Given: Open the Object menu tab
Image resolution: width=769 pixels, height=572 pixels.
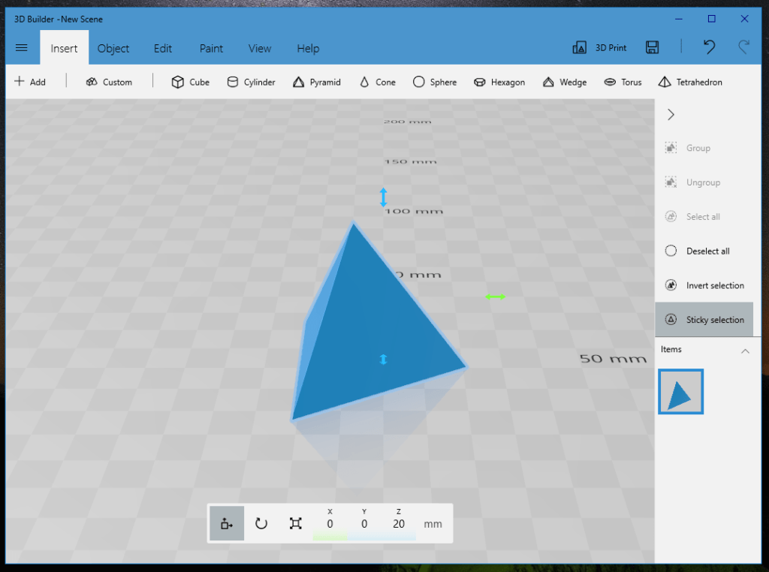Looking at the screenshot, I should click(x=113, y=48).
